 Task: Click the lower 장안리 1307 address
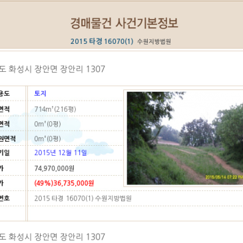pos(53,237)
